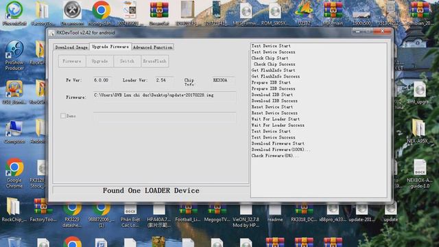Screen dimensions: 439x247
Task: Click the Switch button
Action: [127, 61]
